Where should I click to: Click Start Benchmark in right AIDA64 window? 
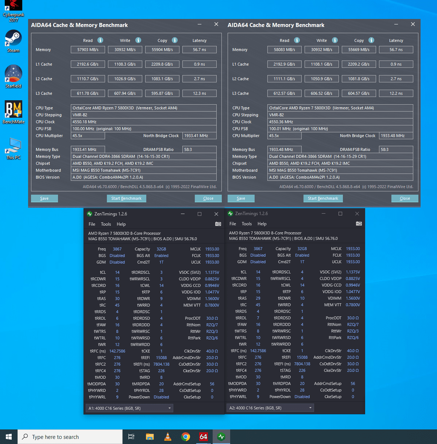pyautogui.click(x=323, y=198)
